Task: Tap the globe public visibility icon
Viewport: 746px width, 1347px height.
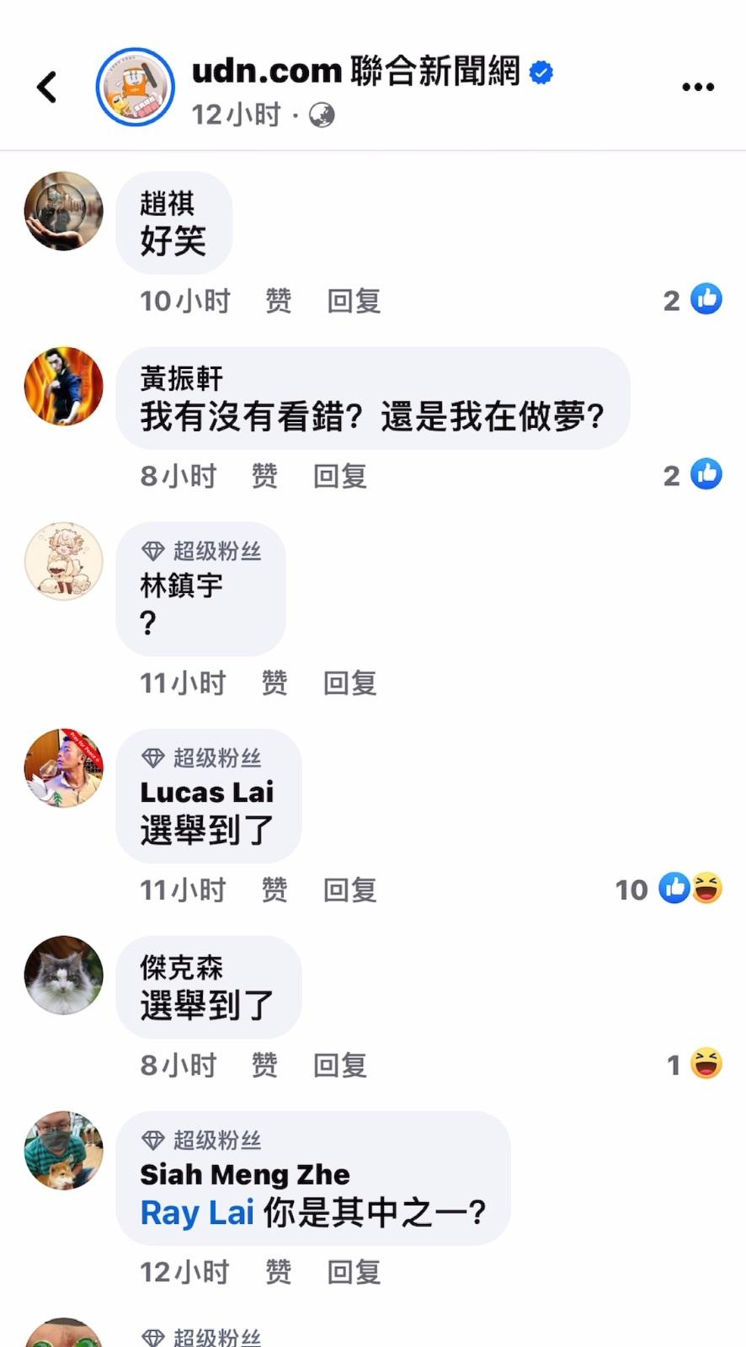Action: pyautogui.click(x=322, y=115)
